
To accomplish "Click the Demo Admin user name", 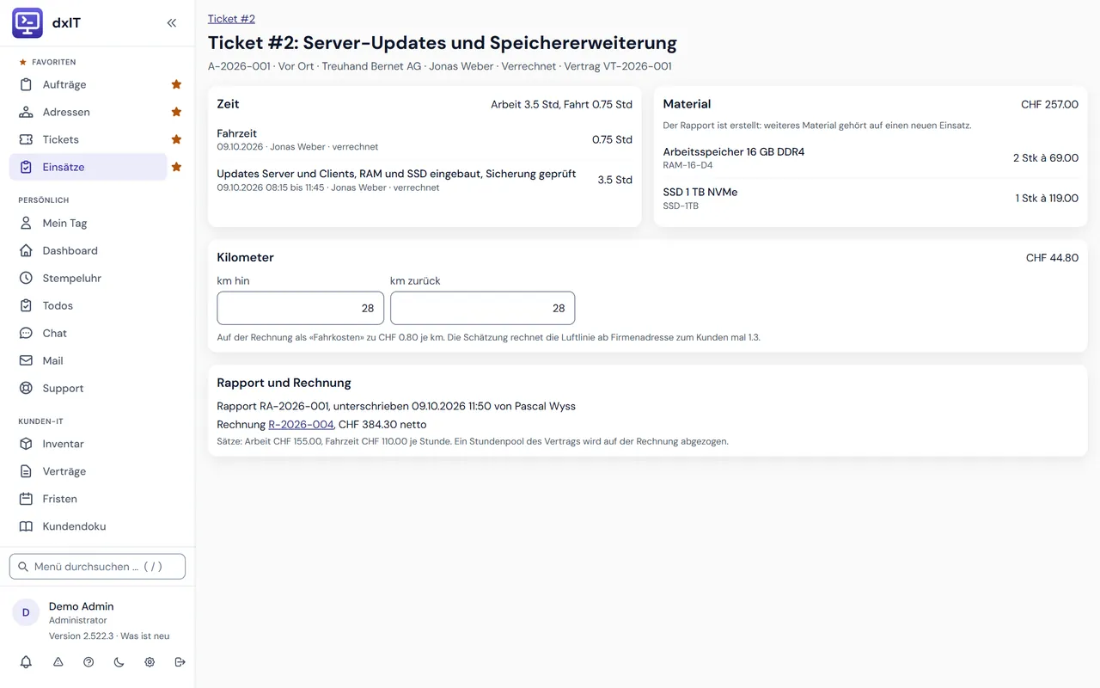I will (81, 606).
